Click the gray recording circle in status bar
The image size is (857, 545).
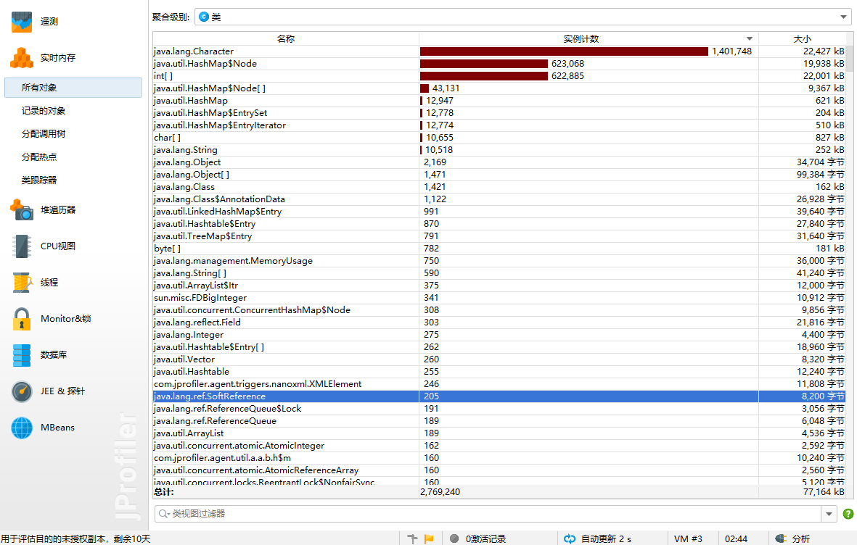454,539
